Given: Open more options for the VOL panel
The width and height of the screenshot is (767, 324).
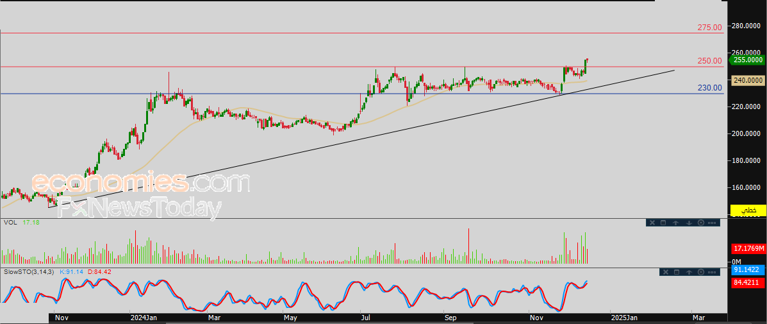Looking at the screenshot, I should click(713, 223).
